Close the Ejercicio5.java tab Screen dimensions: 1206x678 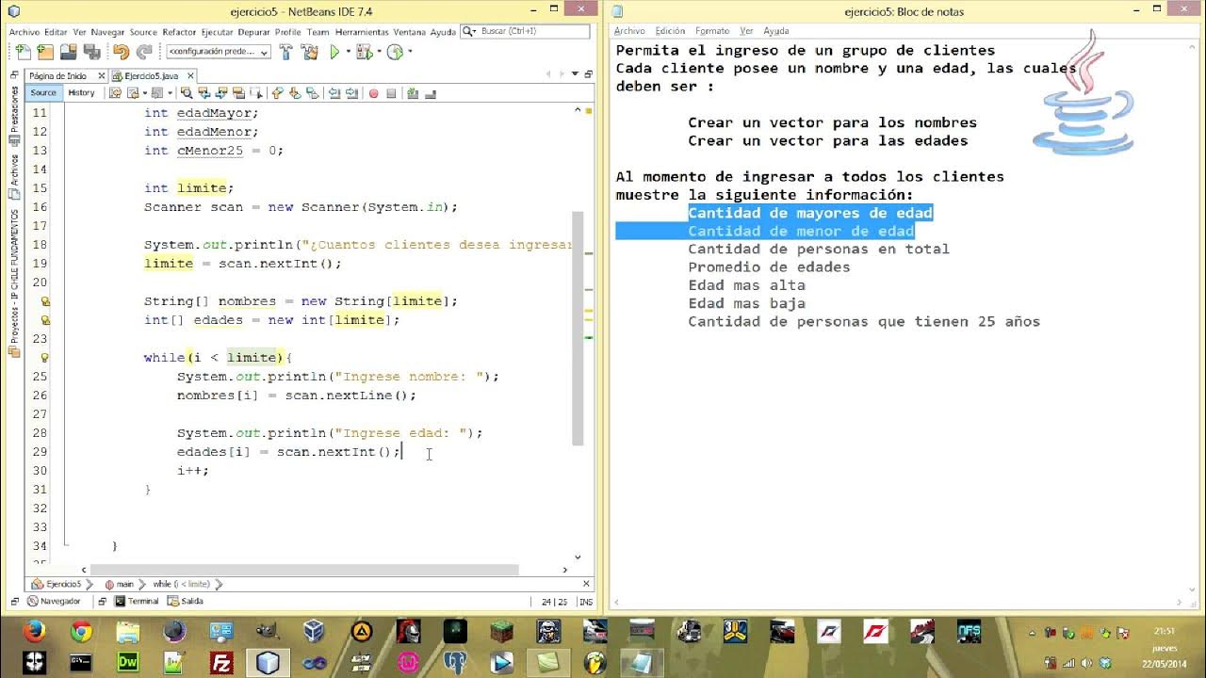190,75
